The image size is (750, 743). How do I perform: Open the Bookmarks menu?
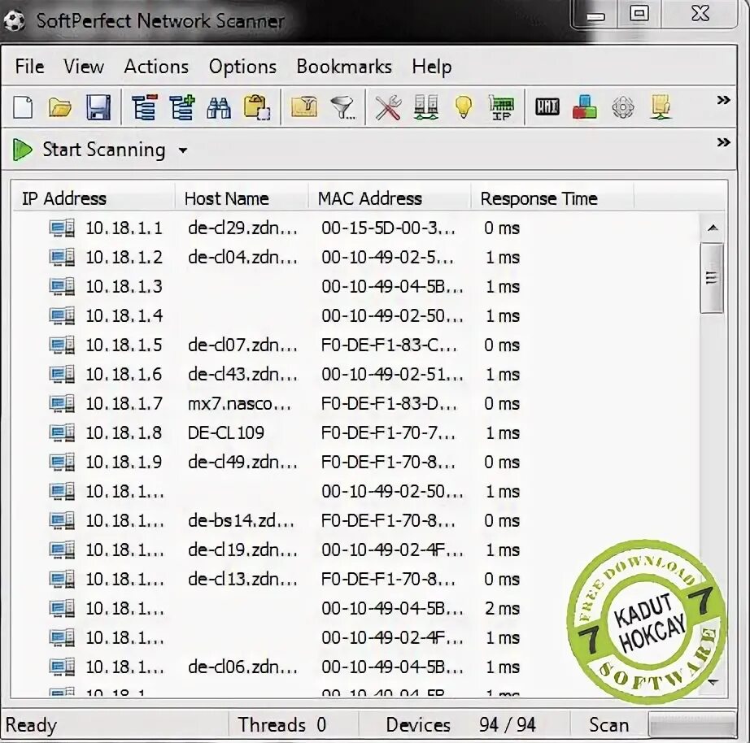(344, 67)
